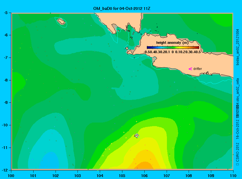The image size is (242, 179).
Task: Click the latitude axis label -8
Action: pyautogui.click(x=5, y=80)
